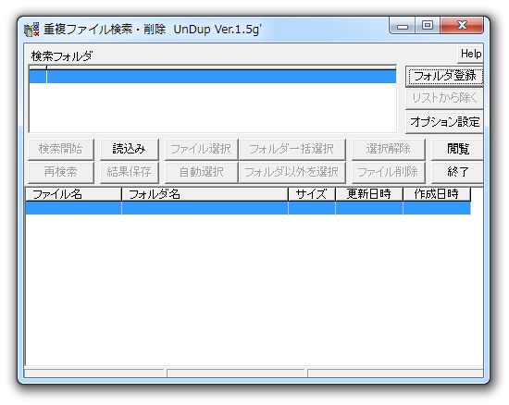Viewport: 509px width, 405px height.
Task: Close the UnDup window
Action: click(x=462, y=26)
